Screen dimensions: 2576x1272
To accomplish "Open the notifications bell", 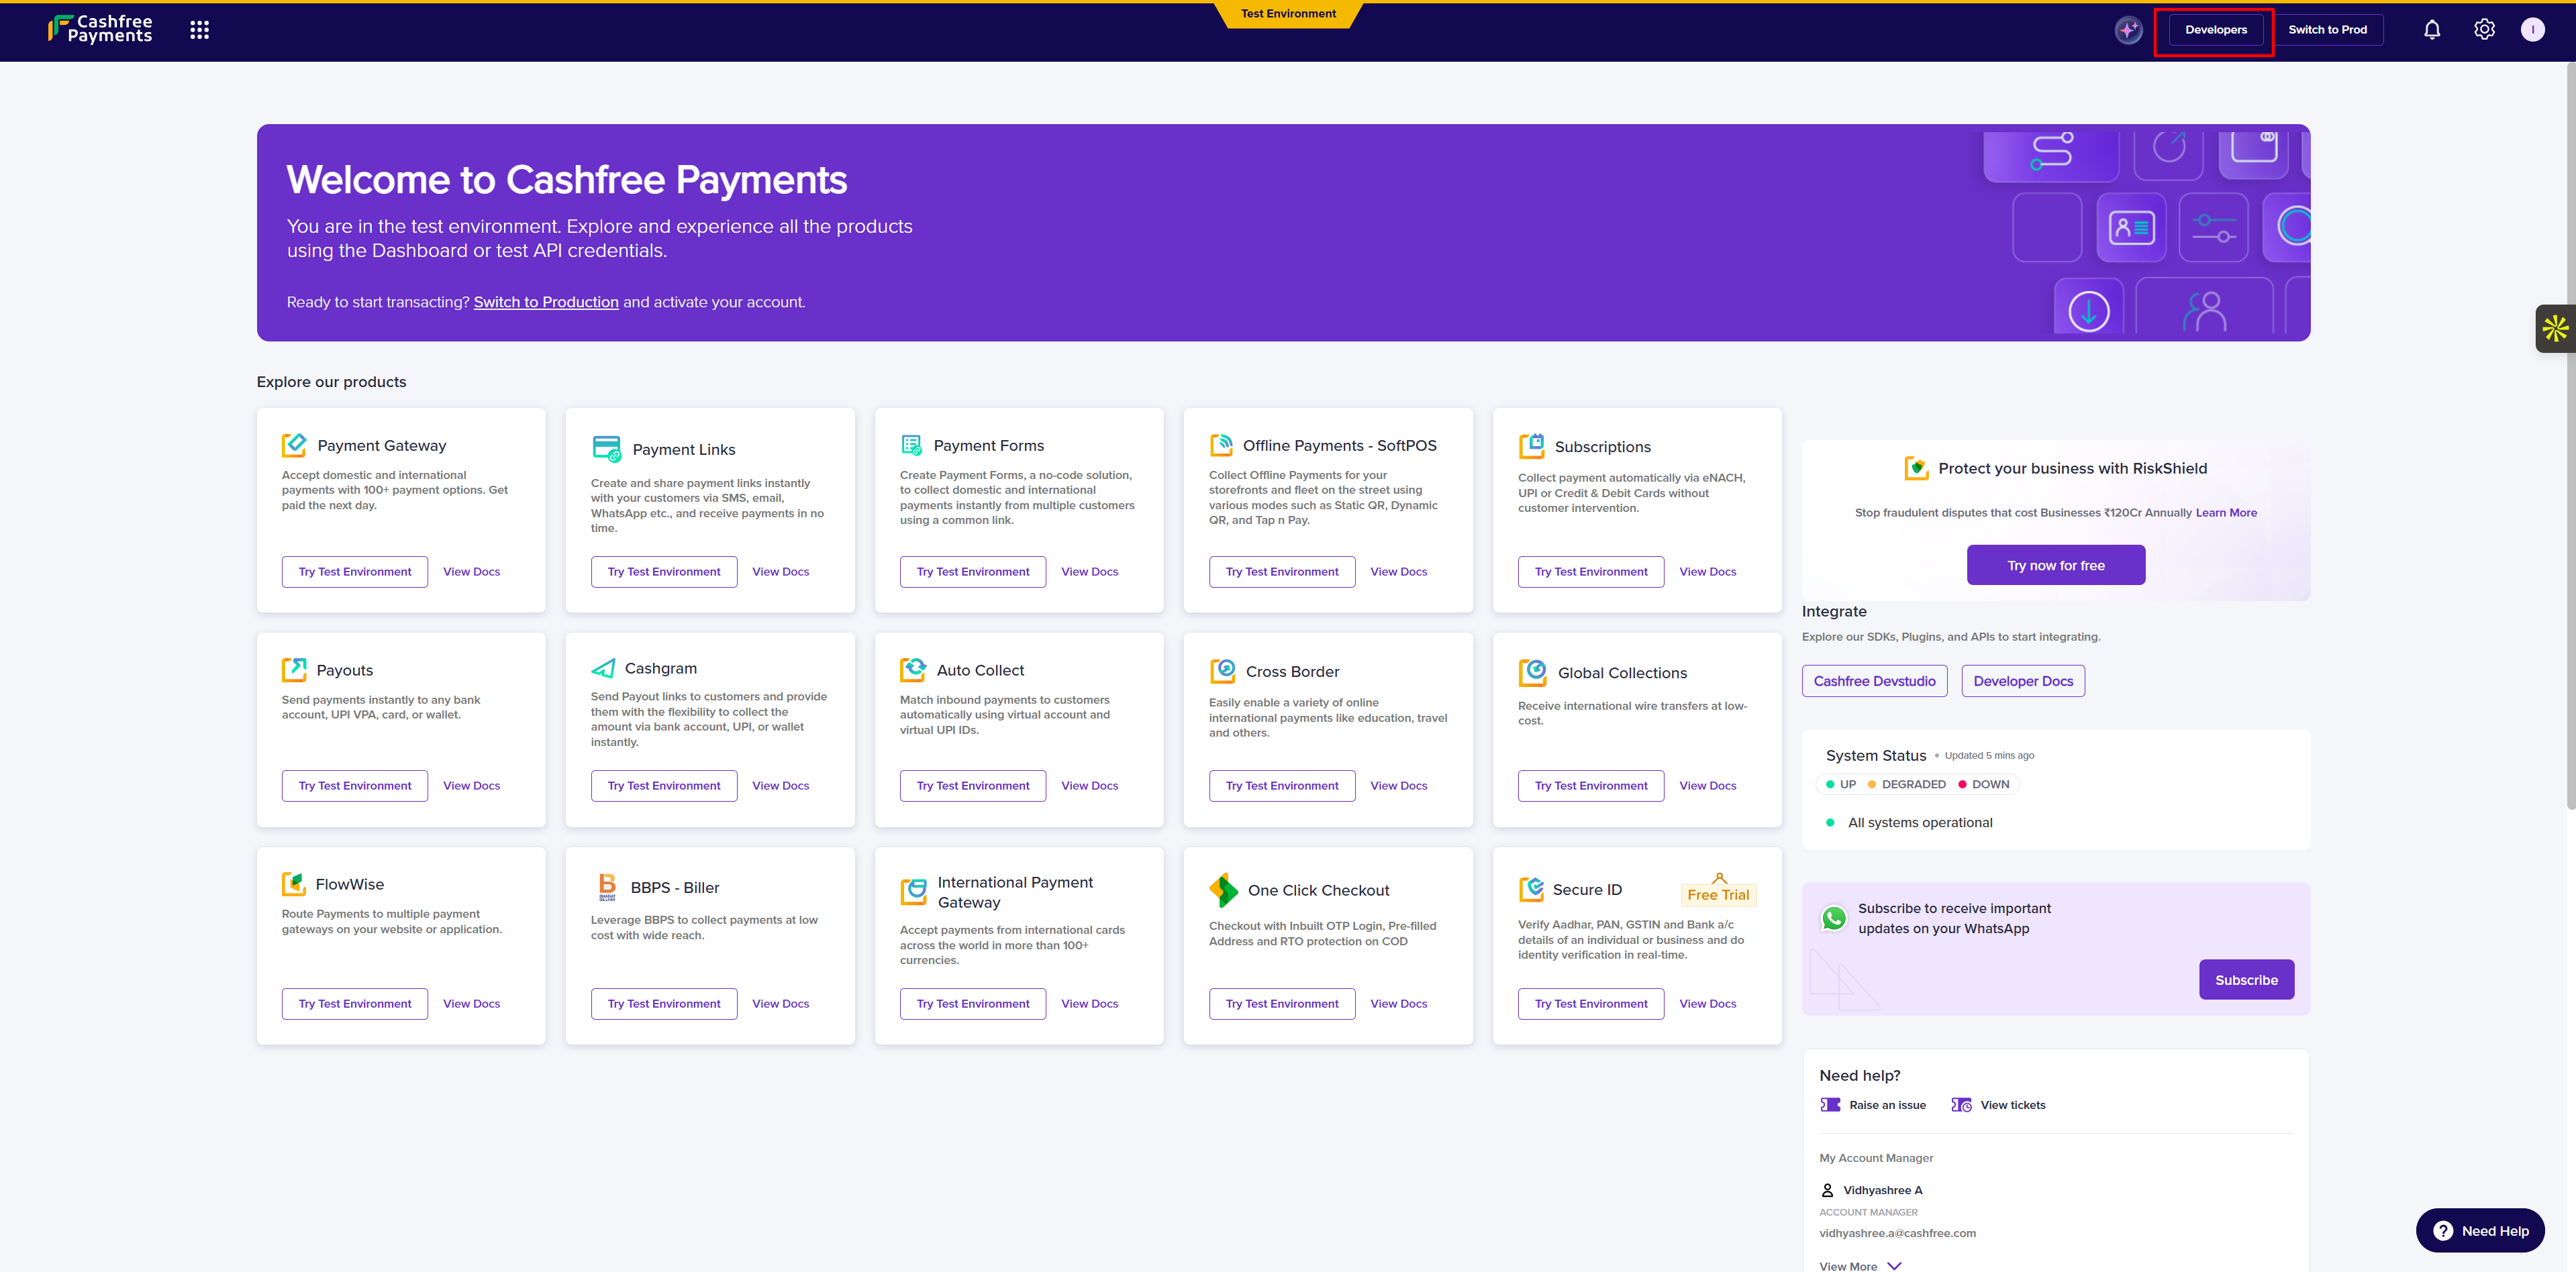I will click(2432, 30).
